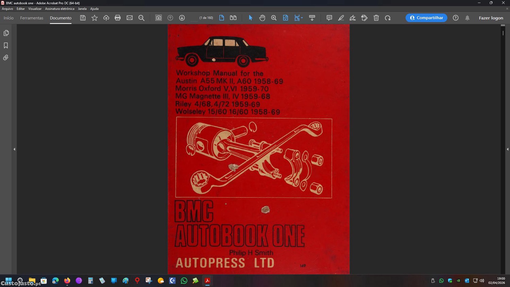Switch to the Ferramentas tab
The width and height of the screenshot is (510, 287).
point(32,18)
